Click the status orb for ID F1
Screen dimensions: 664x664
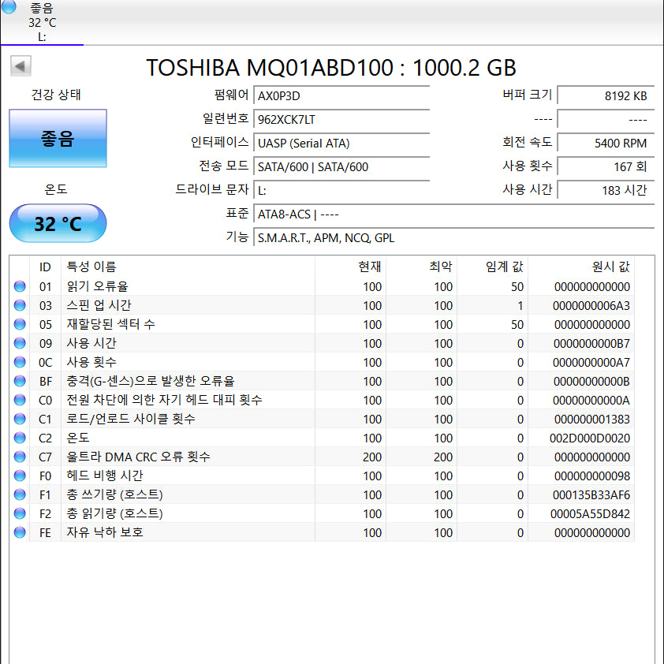pos(20,494)
